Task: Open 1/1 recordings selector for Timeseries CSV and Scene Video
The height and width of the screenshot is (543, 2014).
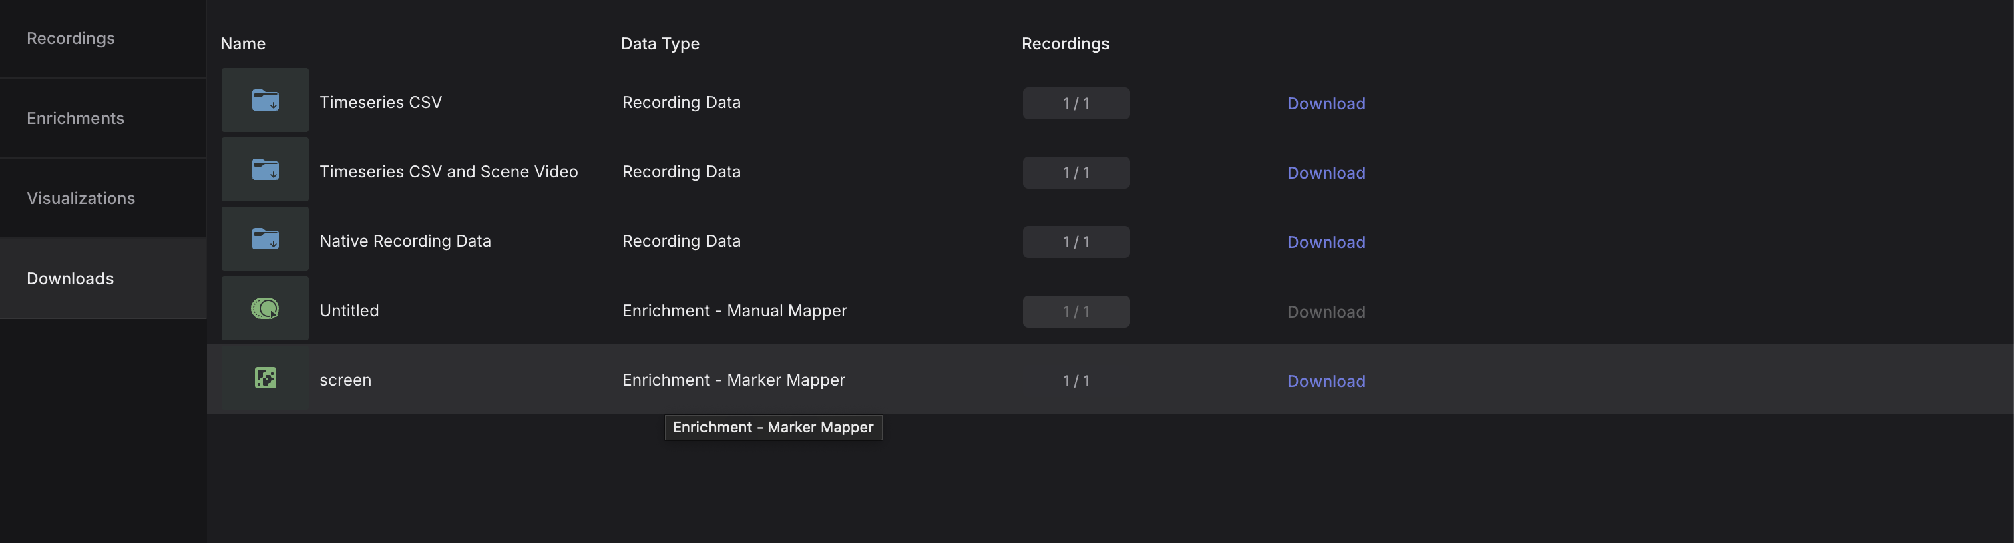Action: click(x=1076, y=173)
